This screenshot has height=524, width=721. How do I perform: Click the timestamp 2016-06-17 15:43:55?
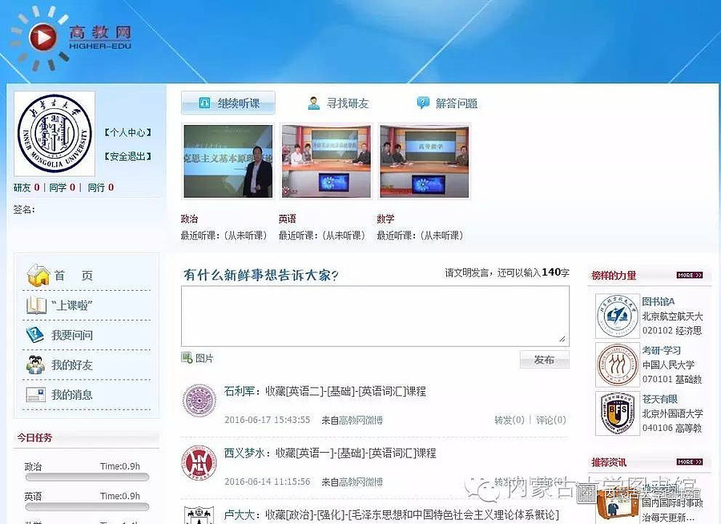click(x=267, y=420)
